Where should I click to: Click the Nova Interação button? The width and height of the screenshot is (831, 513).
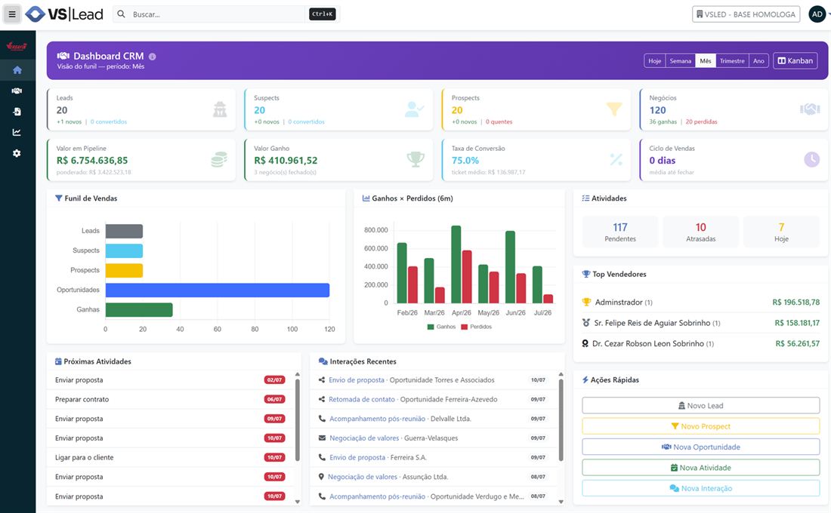[x=700, y=488]
